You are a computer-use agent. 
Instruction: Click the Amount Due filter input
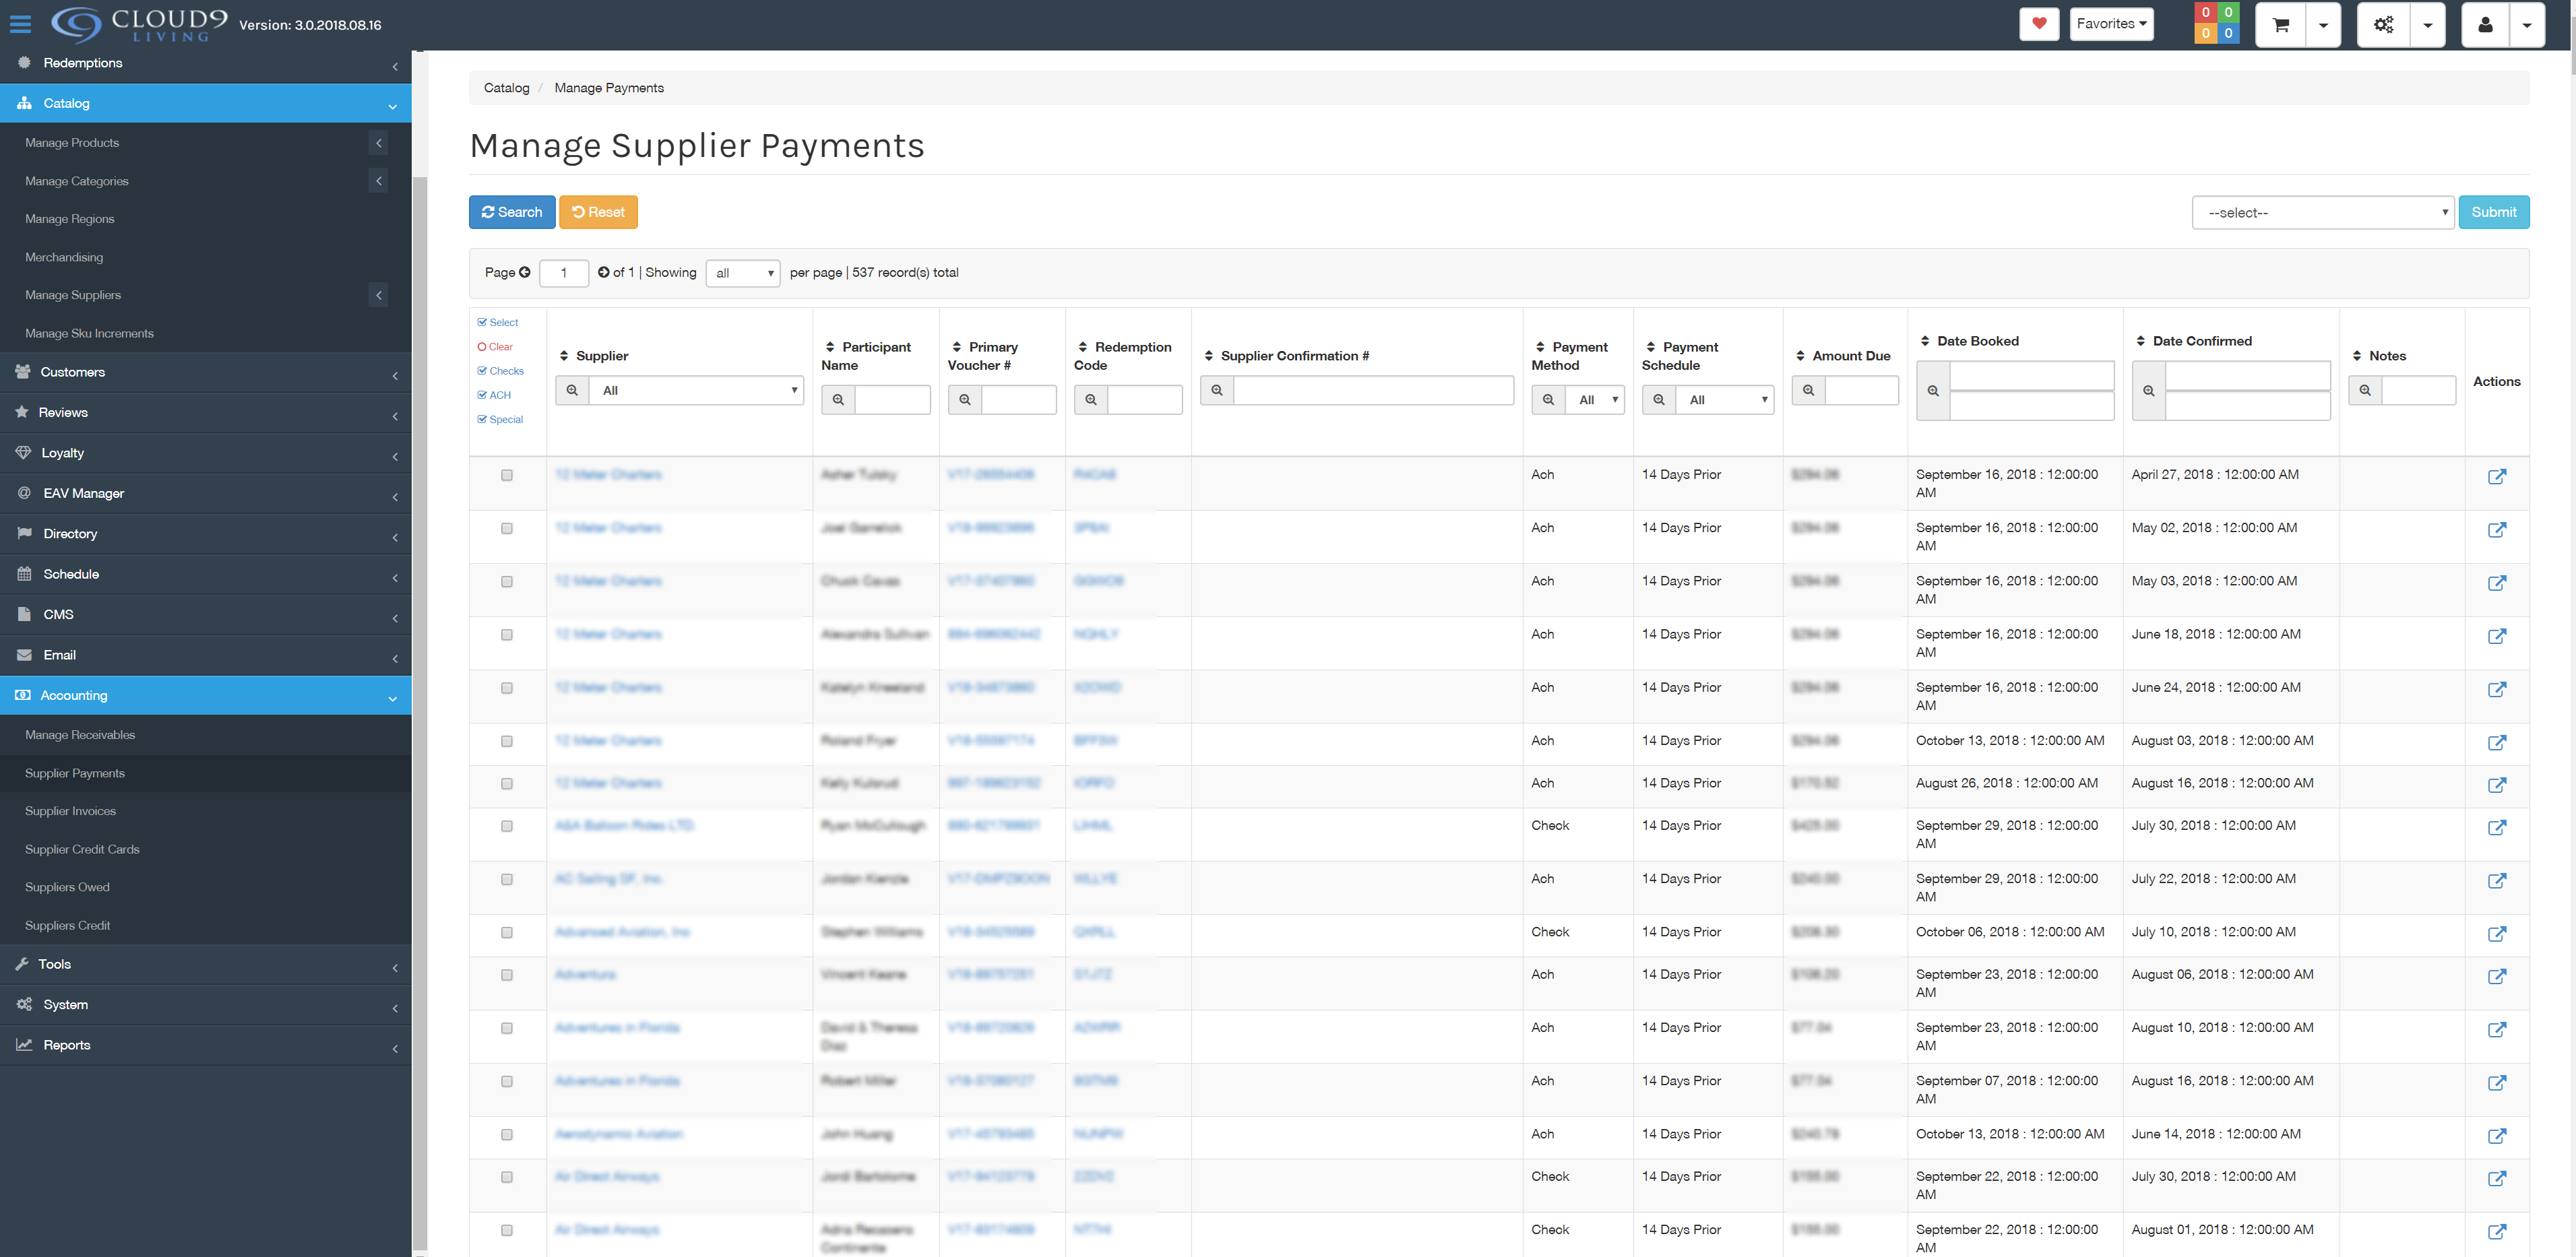(x=1862, y=391)
